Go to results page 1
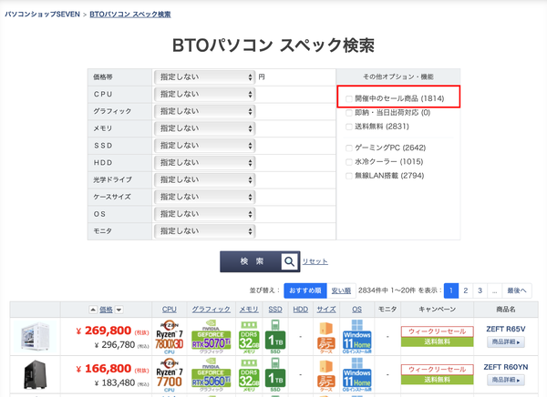 pos(451,290)
